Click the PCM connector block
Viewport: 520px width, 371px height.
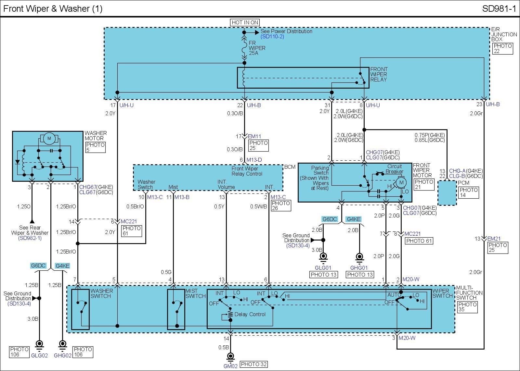click(x=447, y=193)
